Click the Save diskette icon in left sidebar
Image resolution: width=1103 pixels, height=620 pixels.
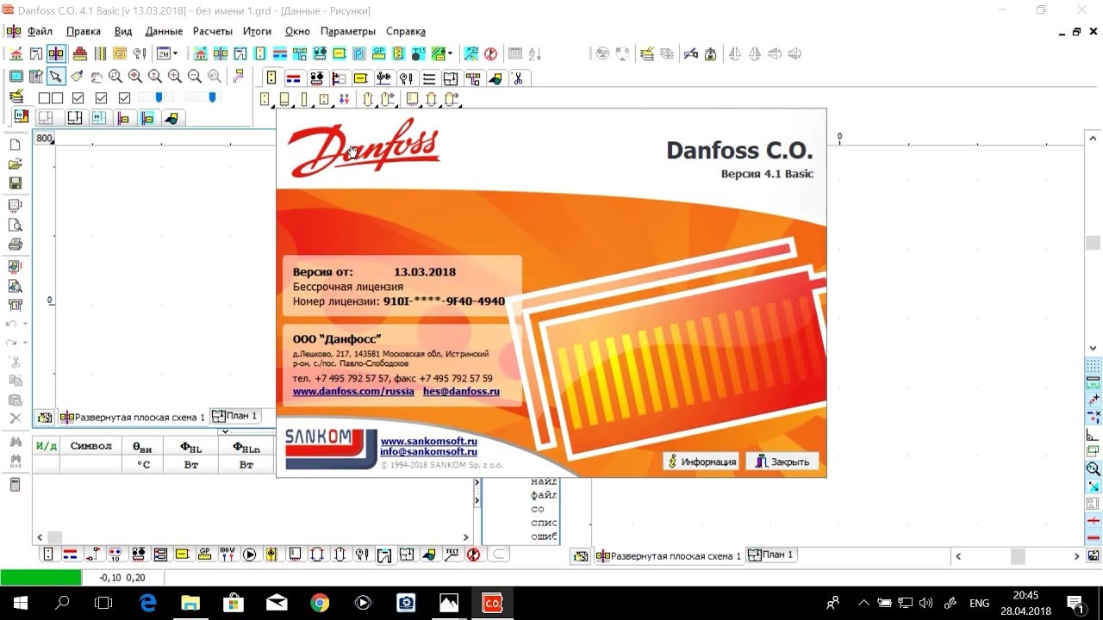(15, 183)
